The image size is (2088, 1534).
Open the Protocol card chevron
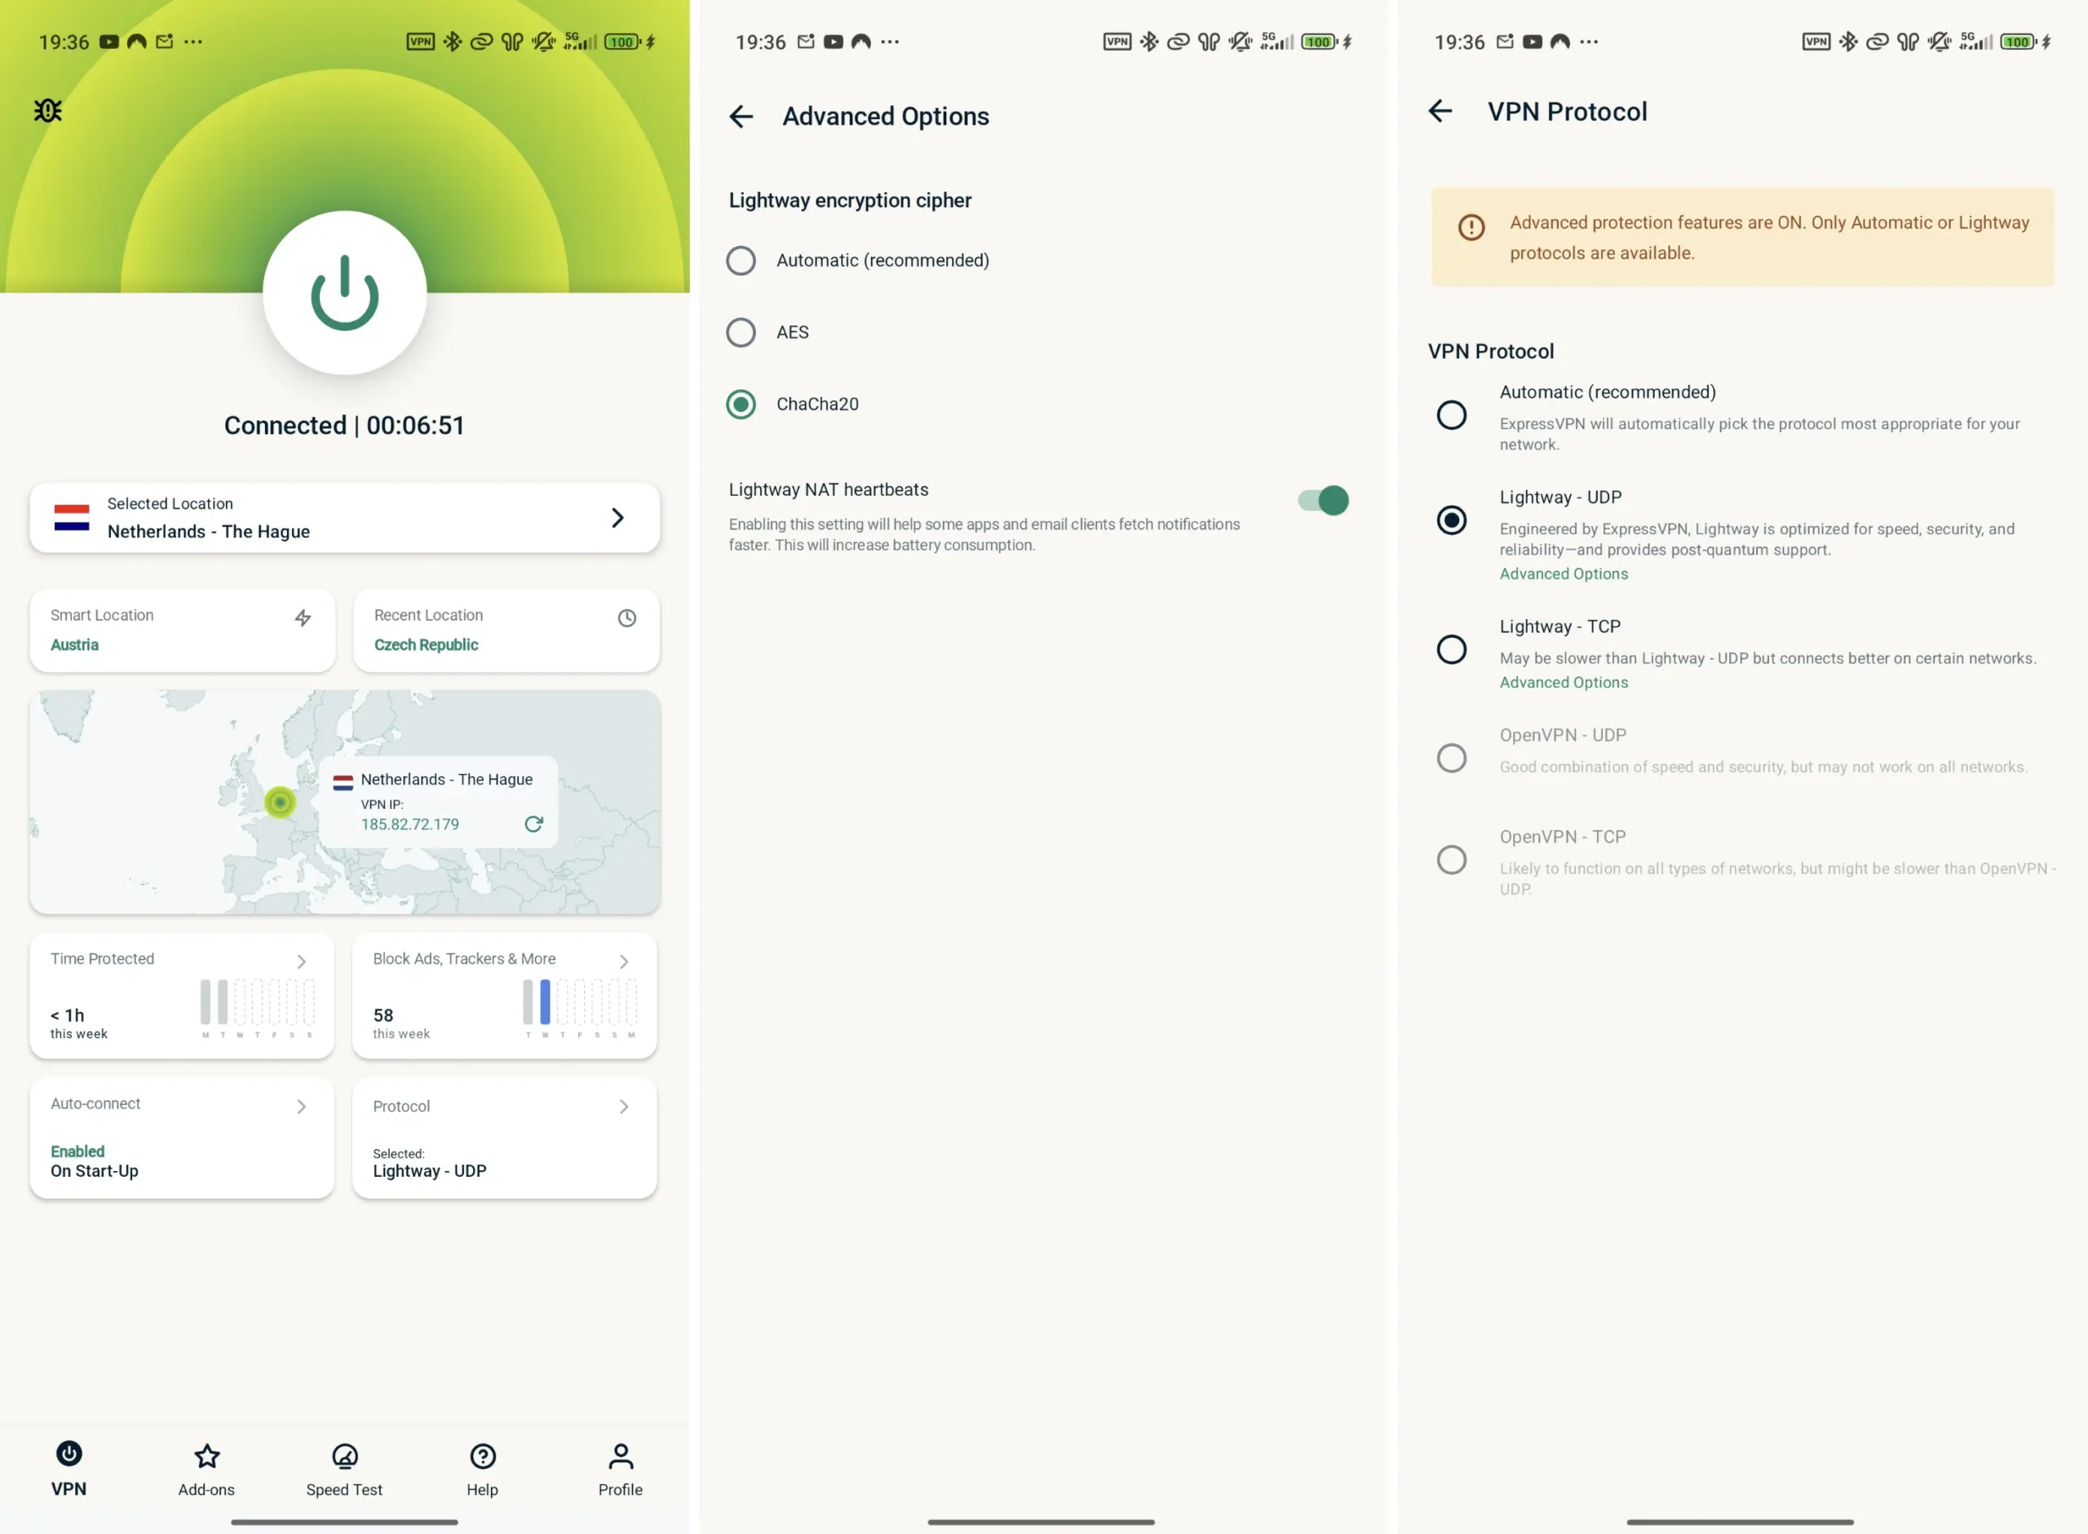tap(624, 1107)
